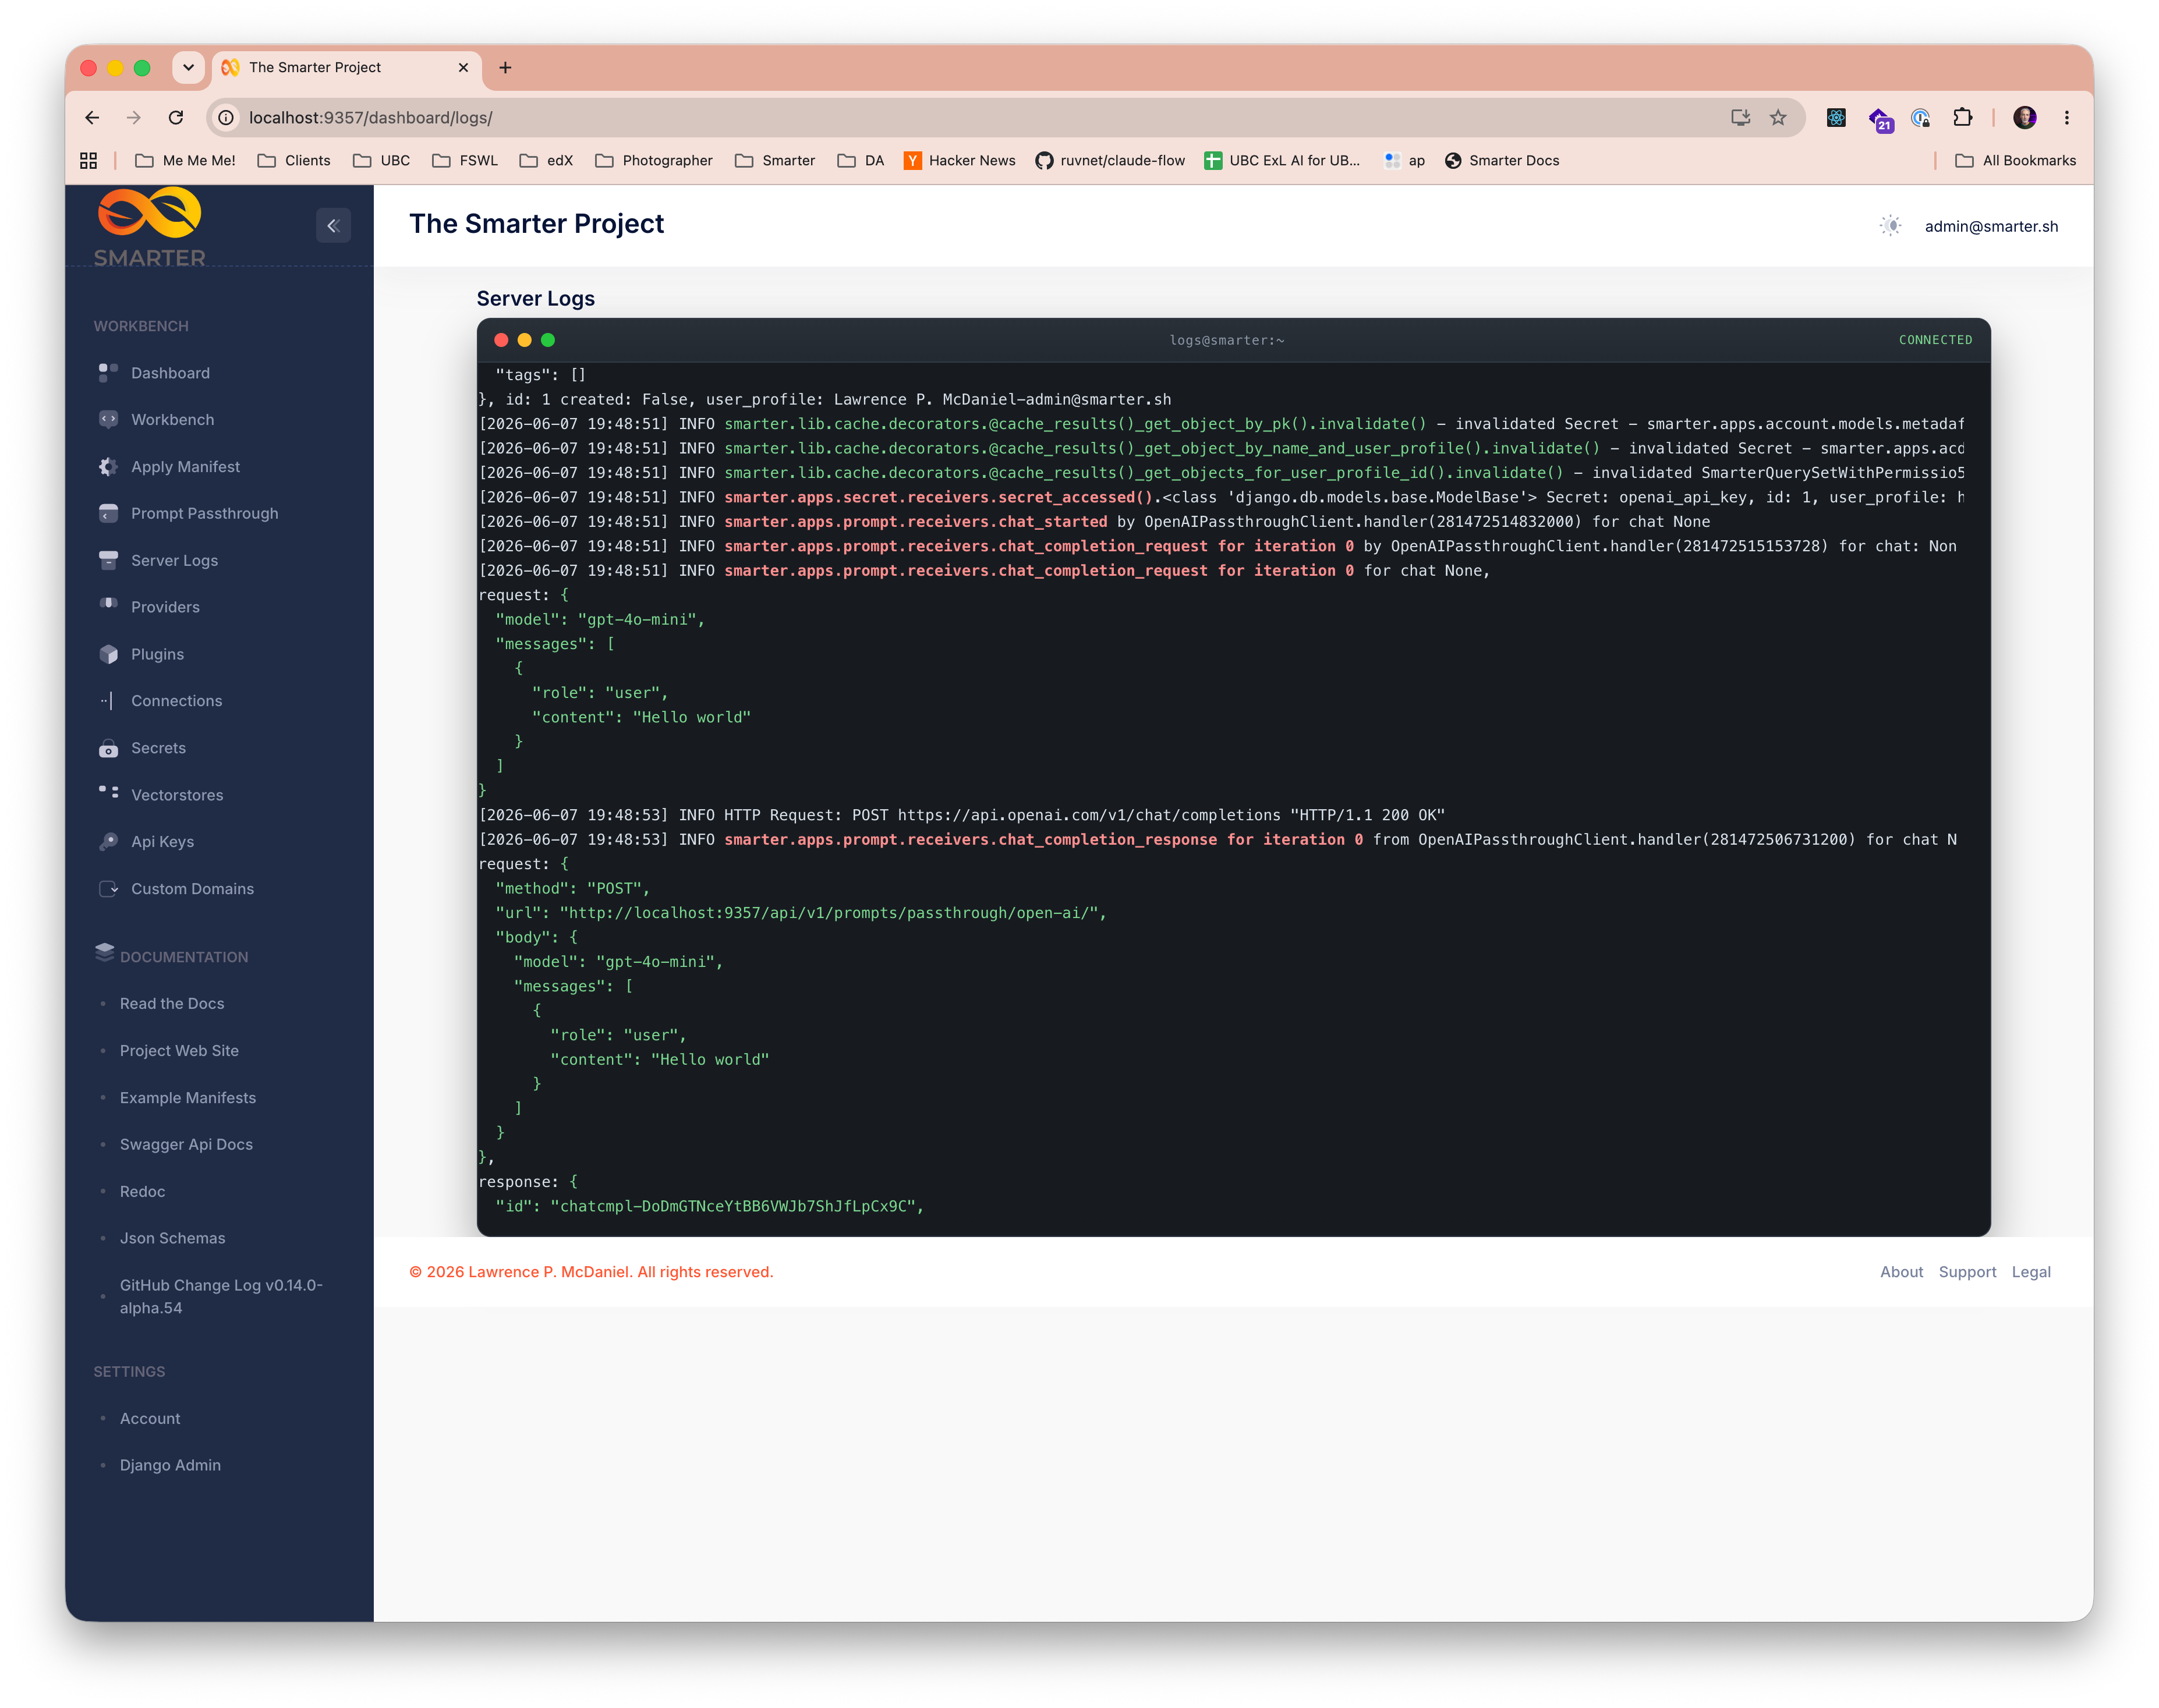Click the Vectorstores sidebar icon

(108, 792)
